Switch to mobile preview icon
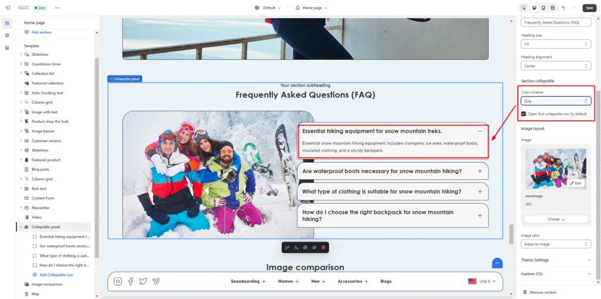Image resolution: width=601 pixels, height=299 pixels. (543, 8)
